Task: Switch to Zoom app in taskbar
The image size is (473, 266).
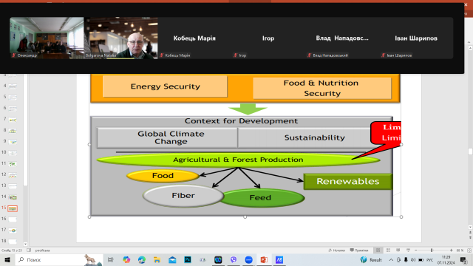Action: 248,259
